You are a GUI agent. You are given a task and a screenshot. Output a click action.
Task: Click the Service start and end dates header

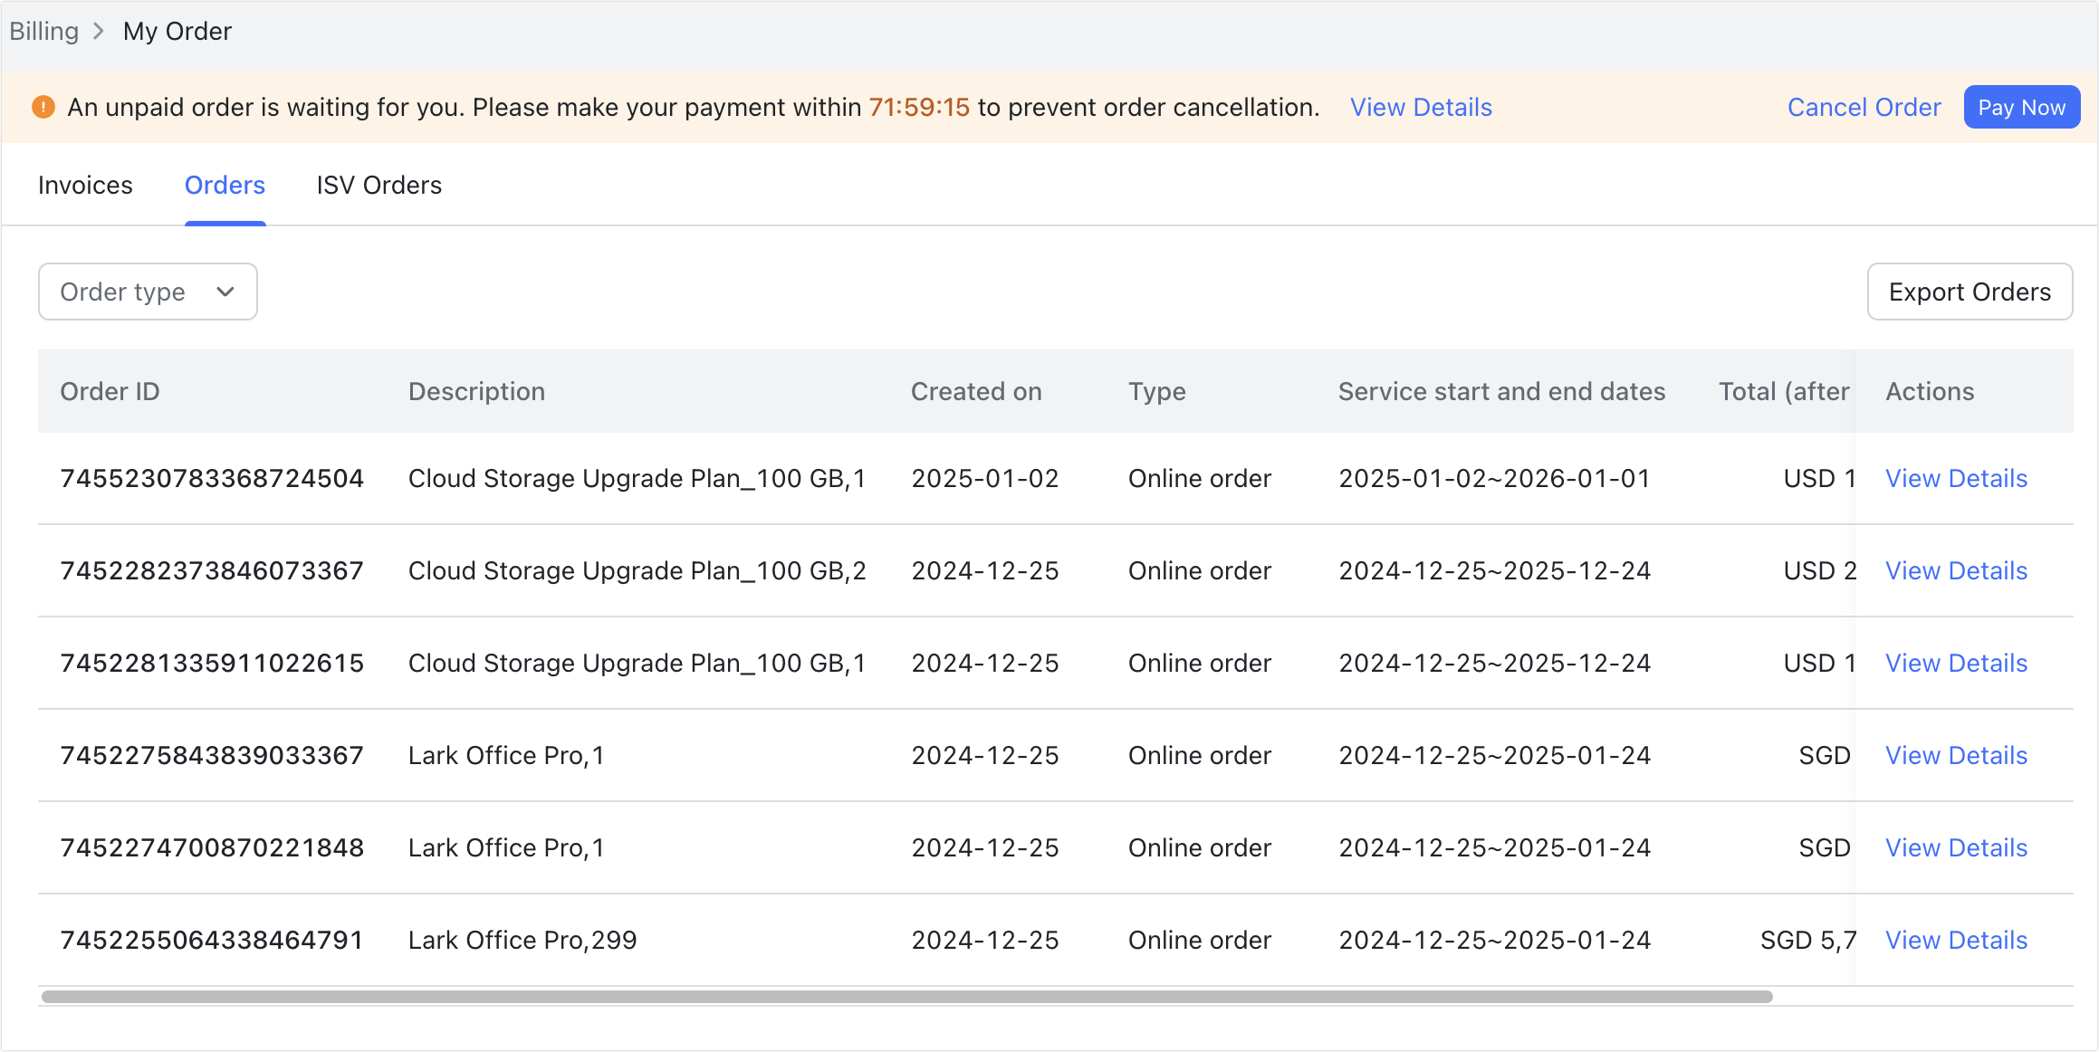1501,391
